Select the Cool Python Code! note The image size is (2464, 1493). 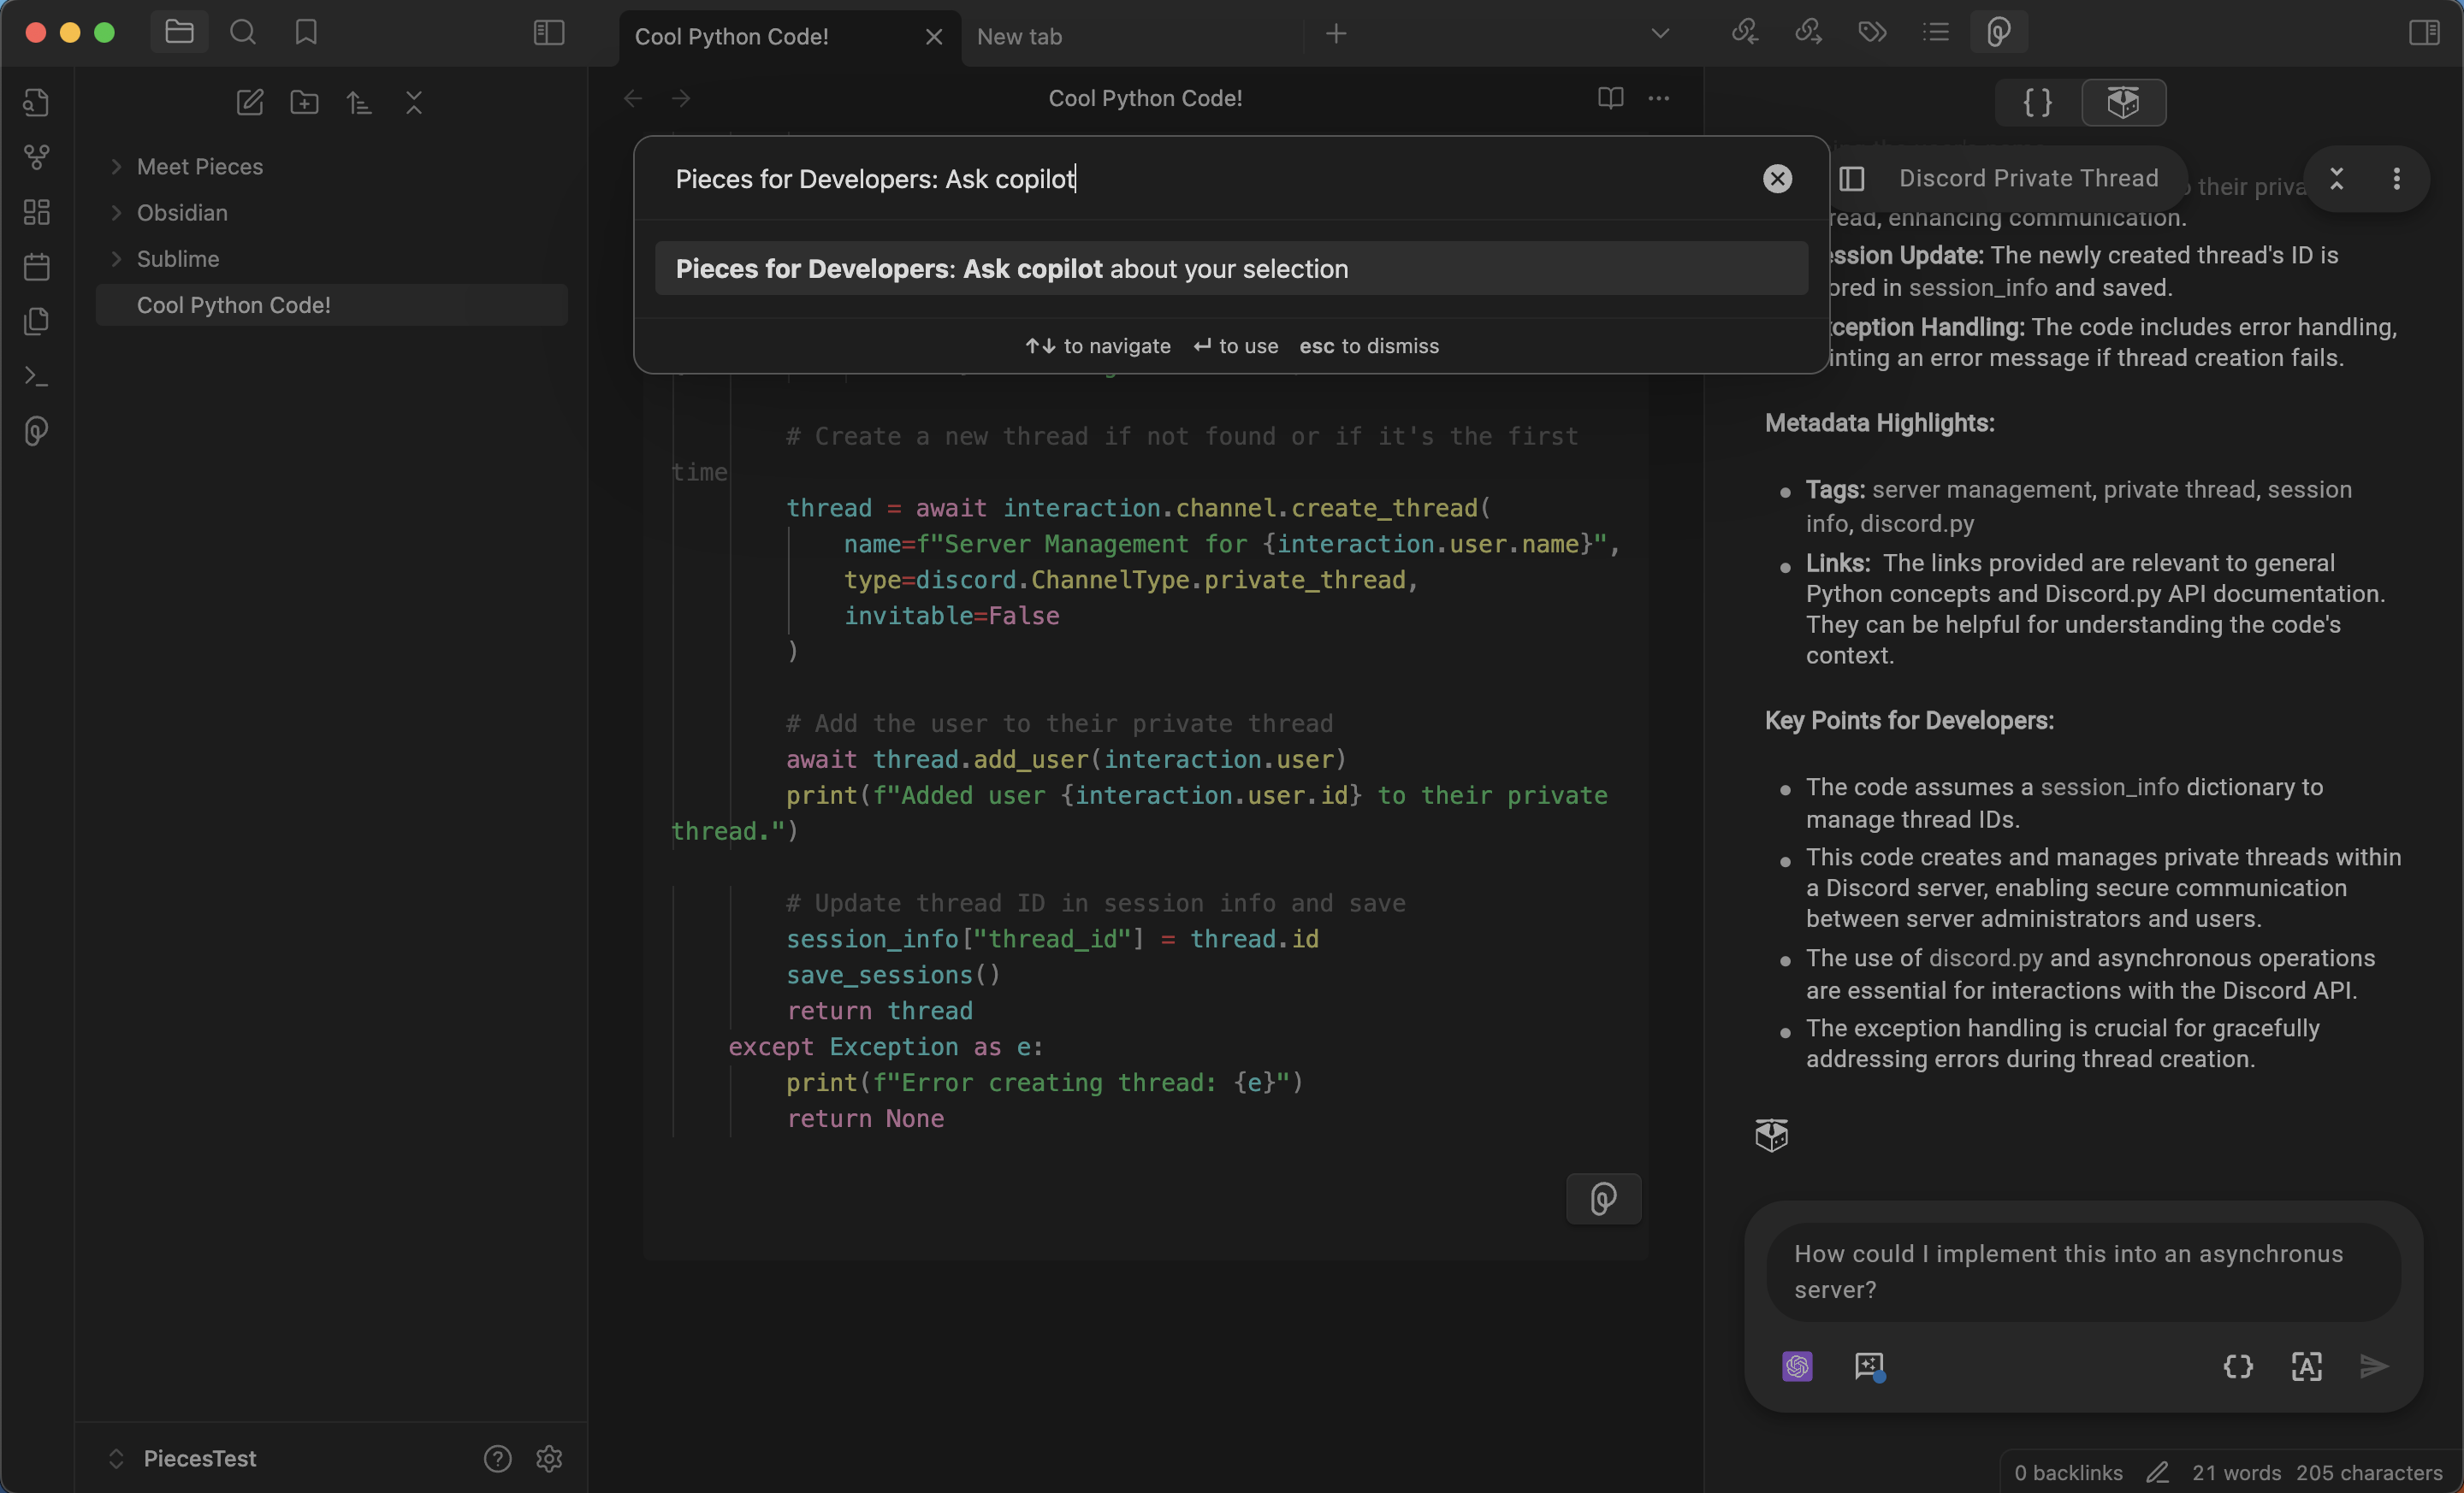[332, 304]
